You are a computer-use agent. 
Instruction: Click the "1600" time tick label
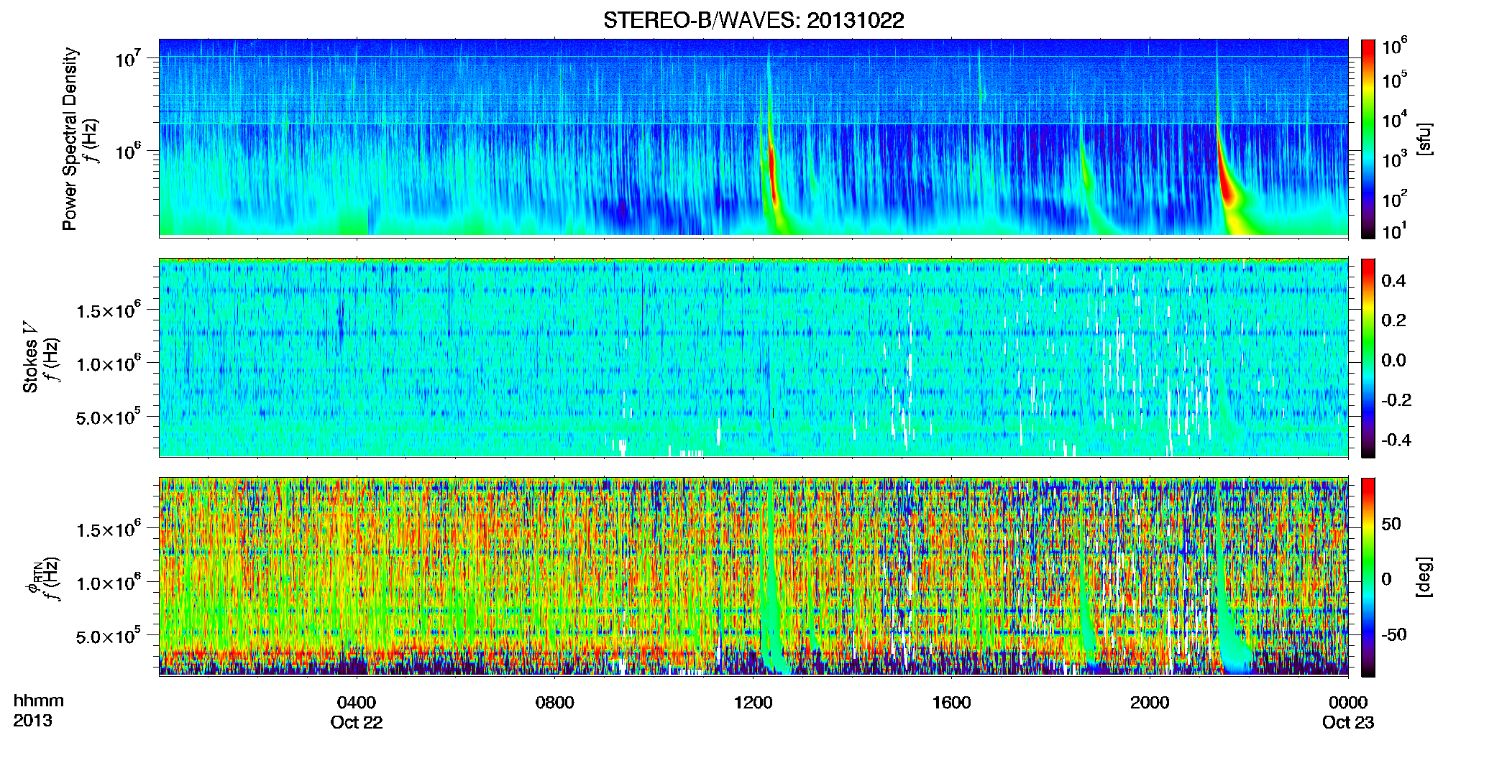click(x=952, y=703)
